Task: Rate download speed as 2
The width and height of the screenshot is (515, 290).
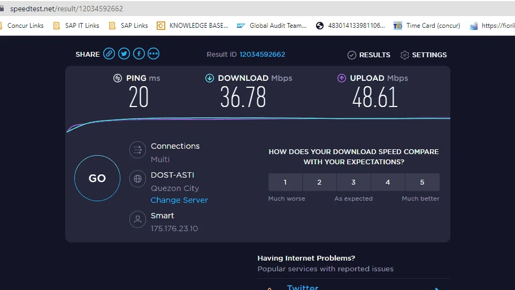Action: tap(319, 182)
